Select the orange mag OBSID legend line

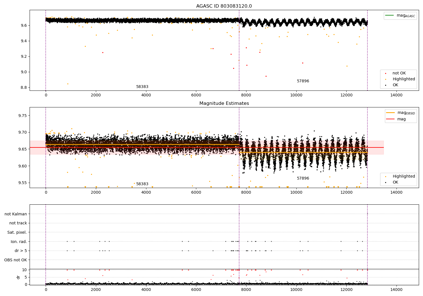click(391, 112)
